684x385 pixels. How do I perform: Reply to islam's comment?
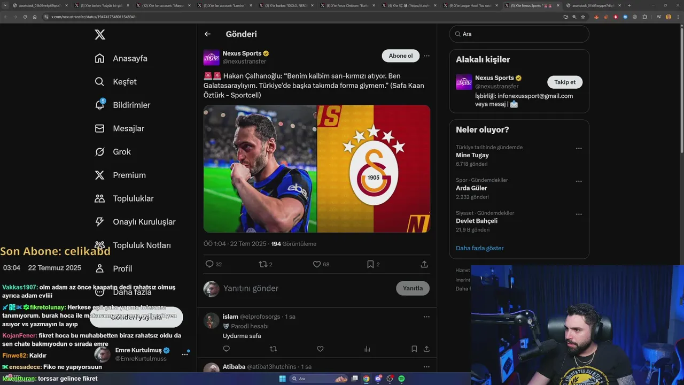point(227,349)
